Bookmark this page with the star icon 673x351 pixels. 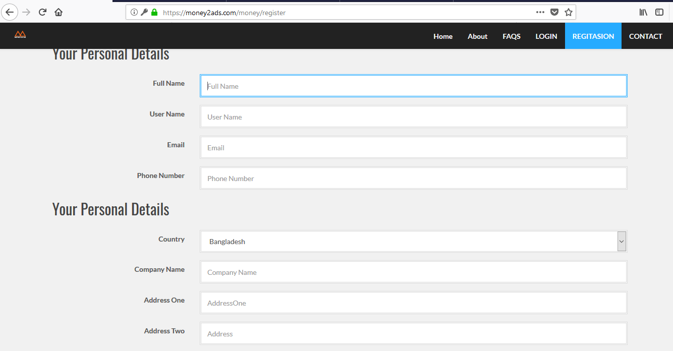coord(569,12)
